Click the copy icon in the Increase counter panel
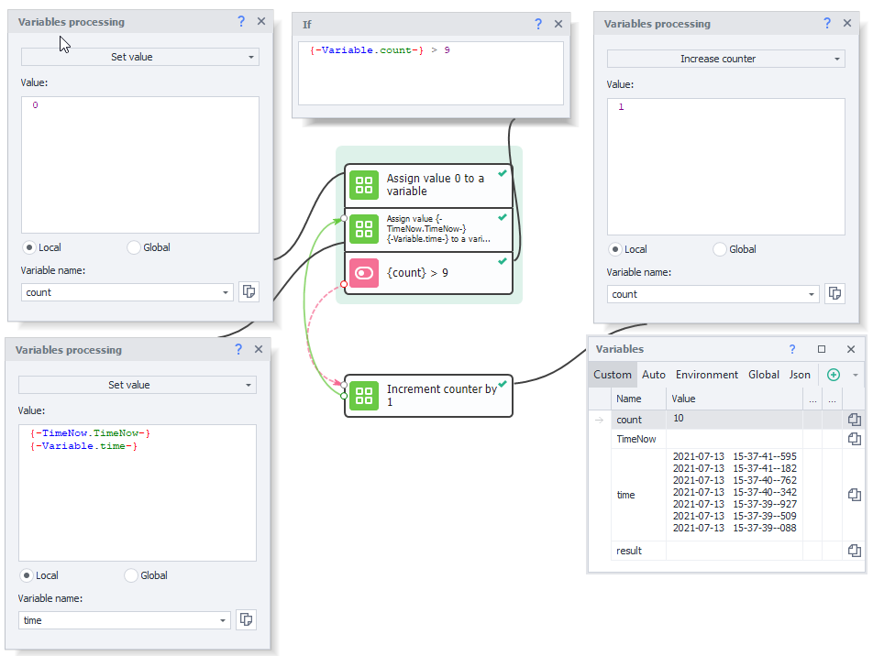 click(x=834, y=293)
